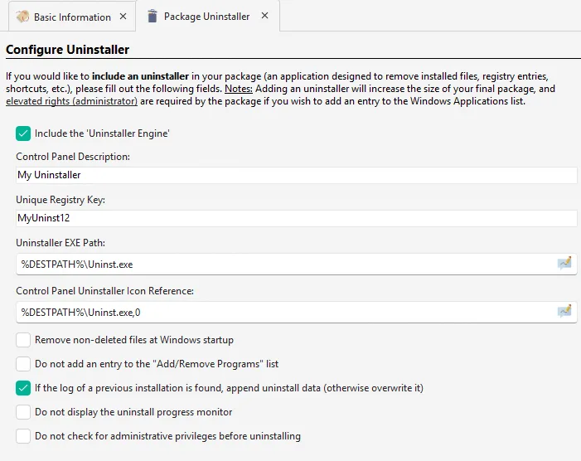The height and width of the screenshot is (461, 581).
Task: Select the Package Uninstaller tab
Action: 206,17
